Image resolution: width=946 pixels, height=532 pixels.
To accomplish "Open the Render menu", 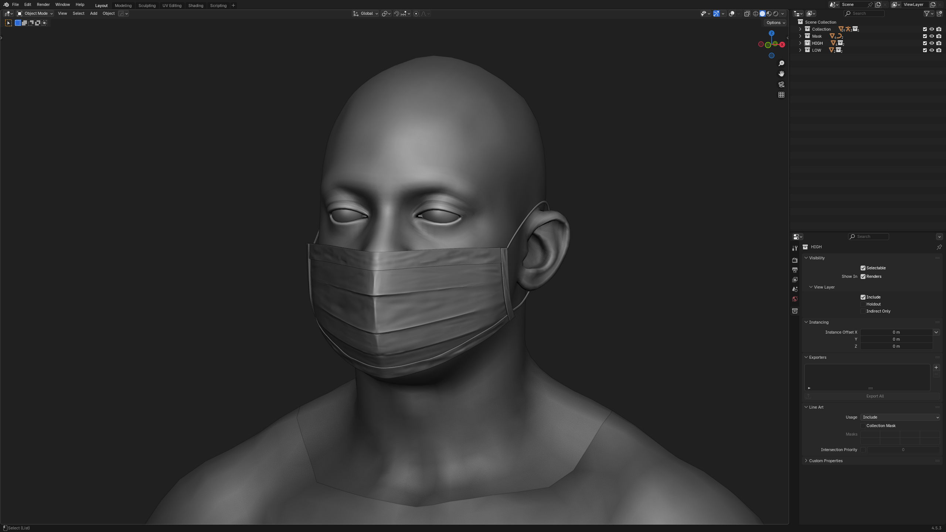I will (43, 4).
